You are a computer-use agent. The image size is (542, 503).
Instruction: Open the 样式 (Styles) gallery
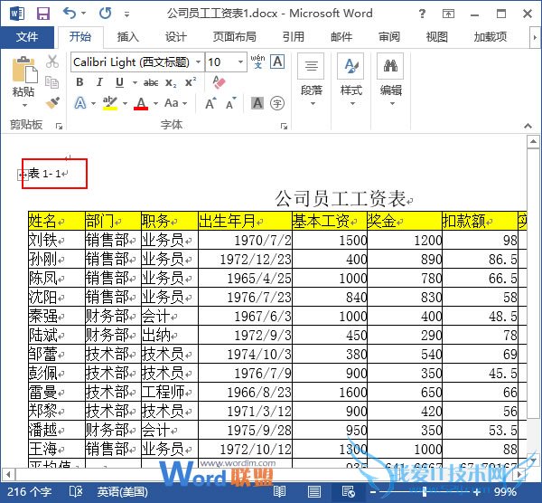(350, 81)
